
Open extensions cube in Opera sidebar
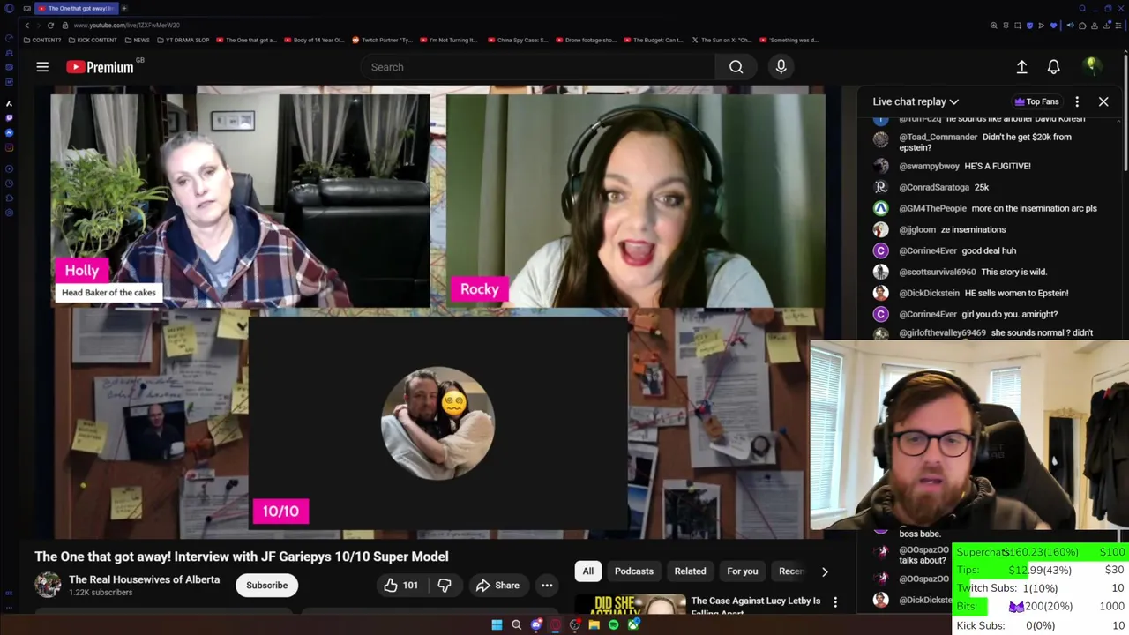point(9,198)
